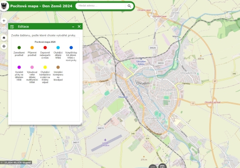The width and height of the screenshot is (240, 168).
Task: Focus the Hledat adresu search field
Action: tap(101, 6)
